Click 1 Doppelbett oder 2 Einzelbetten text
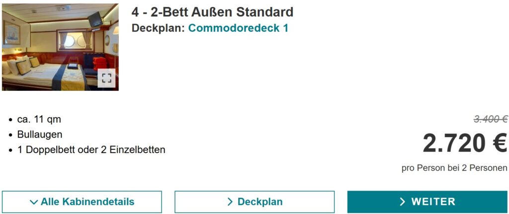This screenshot has width=509, height=214. 91,149
